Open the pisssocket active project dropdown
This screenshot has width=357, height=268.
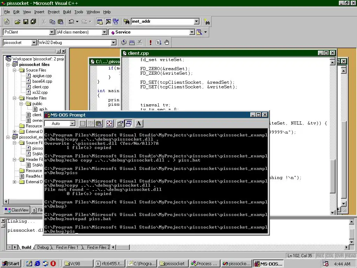coord(34,42)
